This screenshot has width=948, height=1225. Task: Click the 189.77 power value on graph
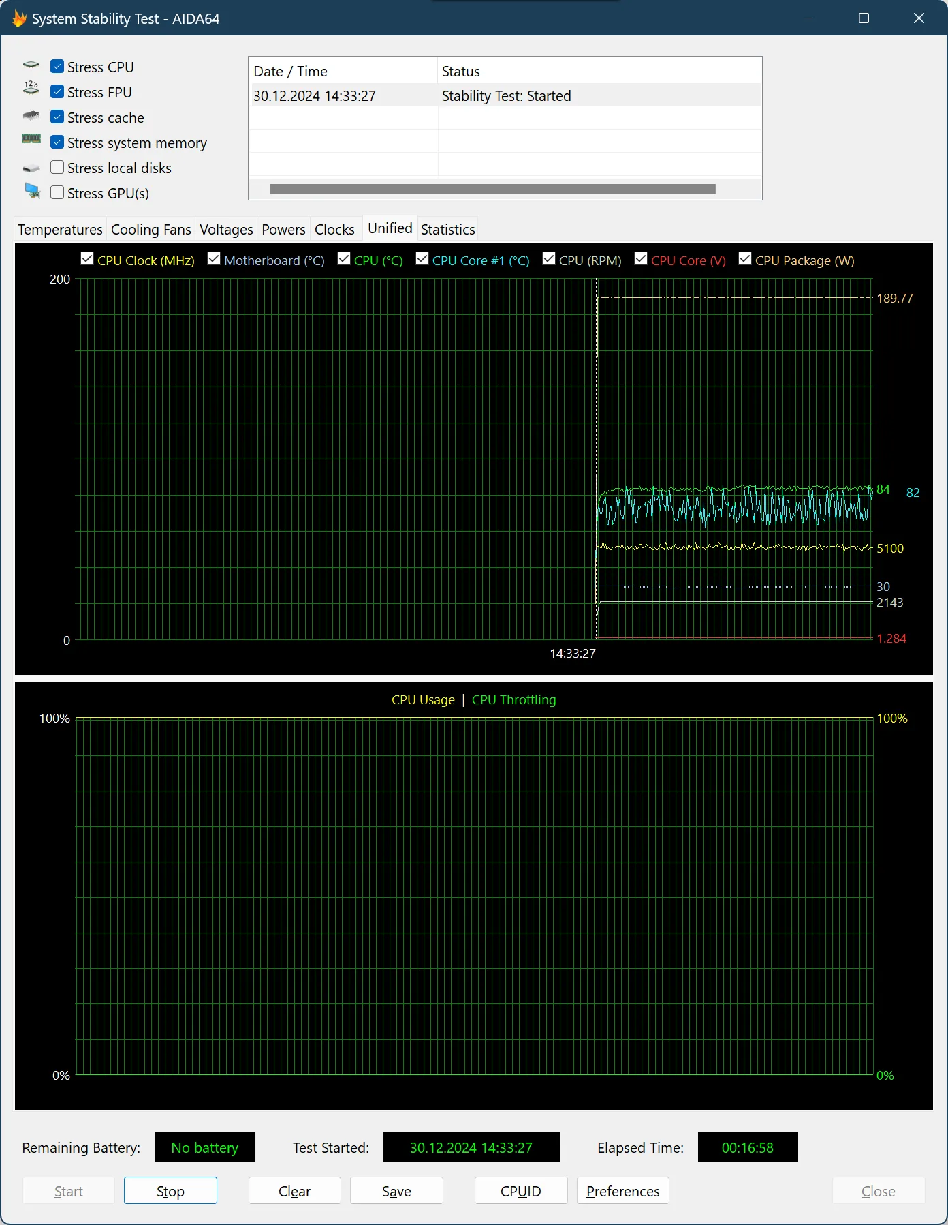tap(895, 298)
